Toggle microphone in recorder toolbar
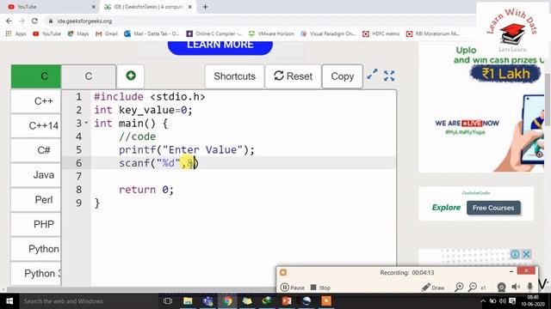 pyautogui.click(x=530, y=288)
